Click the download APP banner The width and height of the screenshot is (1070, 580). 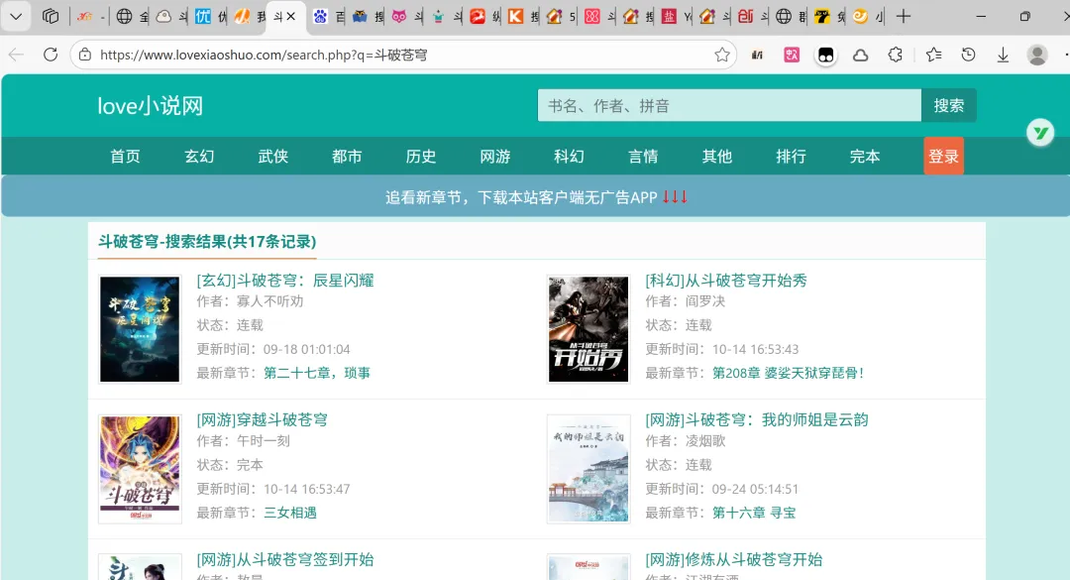(536, 196)
